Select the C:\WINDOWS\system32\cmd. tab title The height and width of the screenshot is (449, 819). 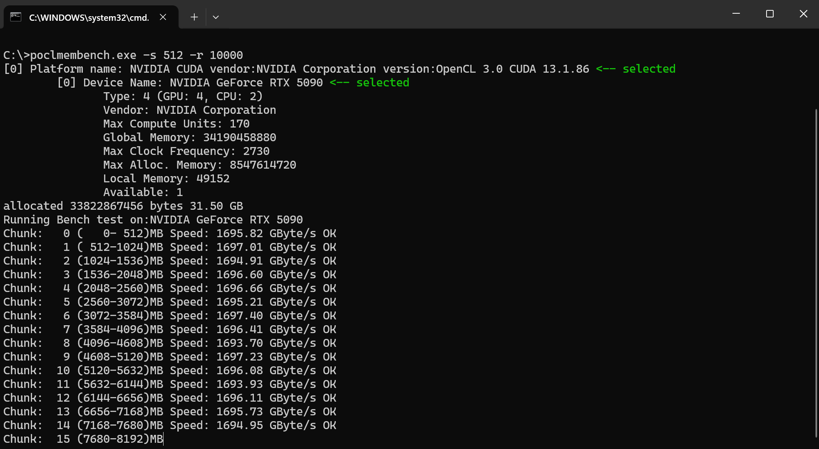[89, 17]
